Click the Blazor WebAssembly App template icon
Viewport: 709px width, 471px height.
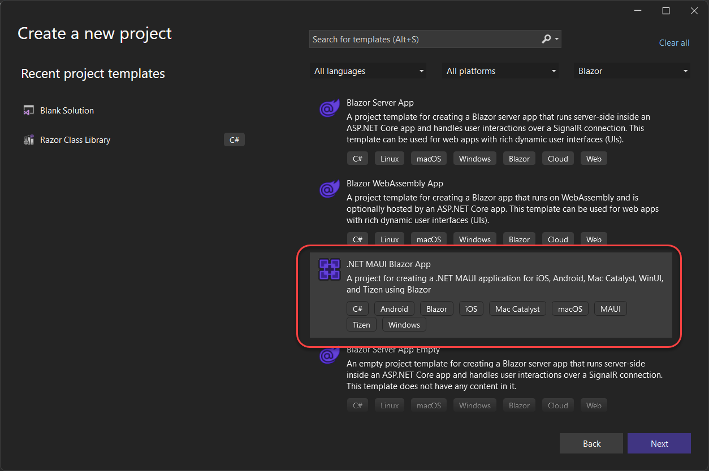click(x=329, y=189)
